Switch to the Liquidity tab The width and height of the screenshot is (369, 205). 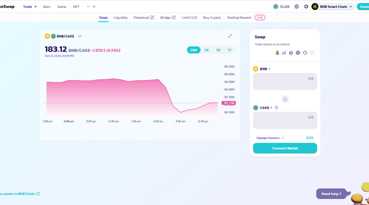[x=120, y=18]
